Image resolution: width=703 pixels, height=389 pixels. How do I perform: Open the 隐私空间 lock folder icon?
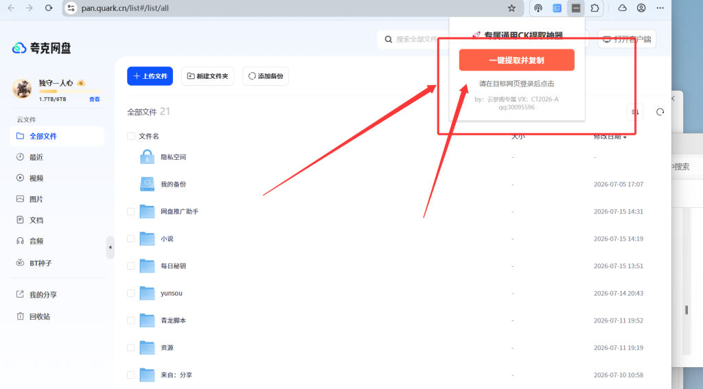click(147, 157)
